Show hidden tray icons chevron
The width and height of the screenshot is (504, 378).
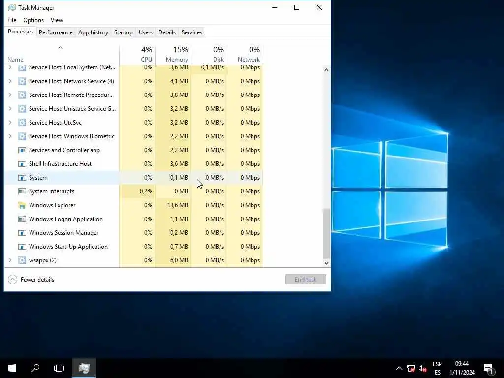click(x=399, y=368)
